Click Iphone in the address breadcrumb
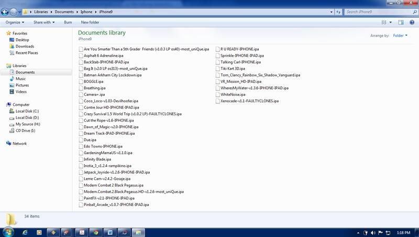Image resolution: width=419 pixels, height=237 pixels. point(86,12)
